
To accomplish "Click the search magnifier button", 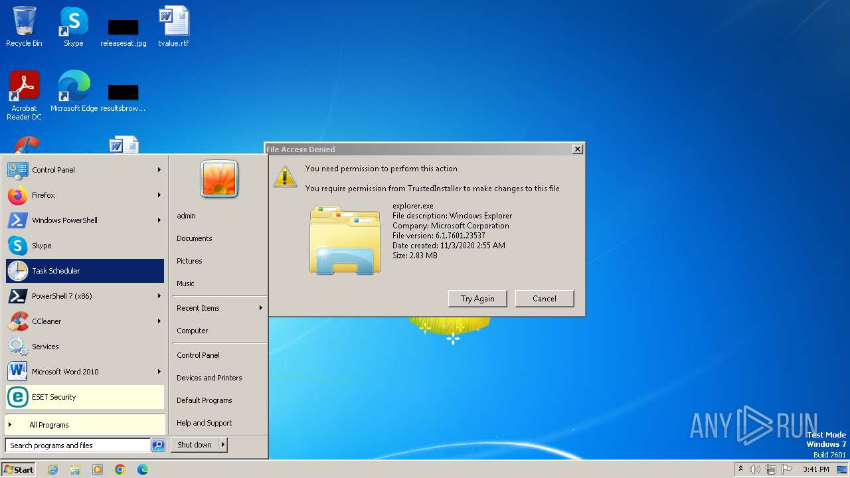I will [158, 445].
